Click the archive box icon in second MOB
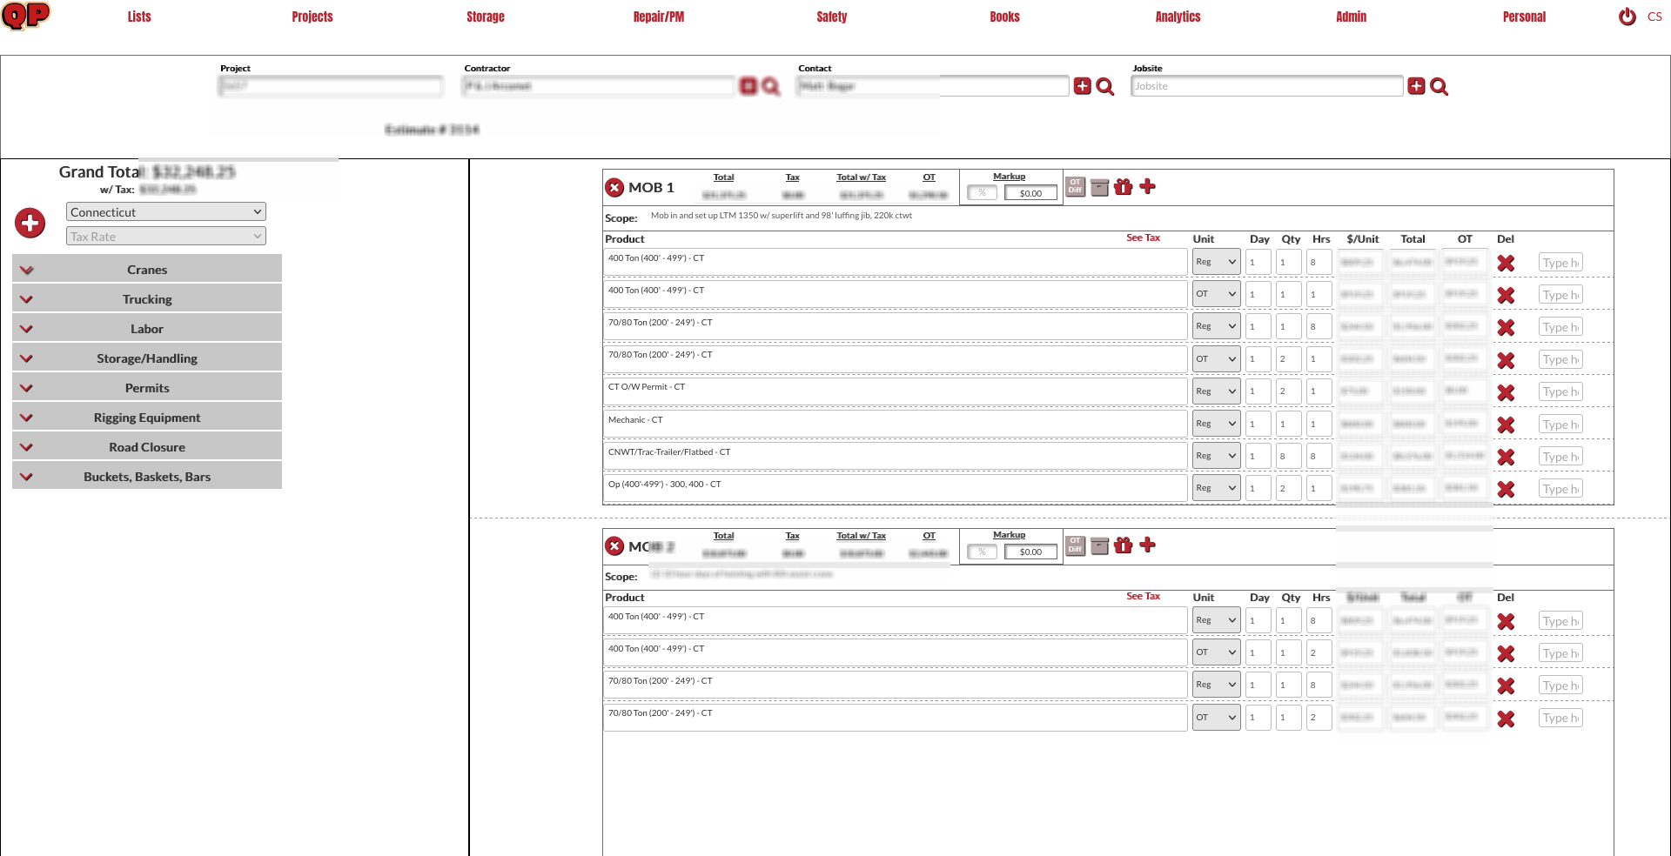 coord(1100,545)
